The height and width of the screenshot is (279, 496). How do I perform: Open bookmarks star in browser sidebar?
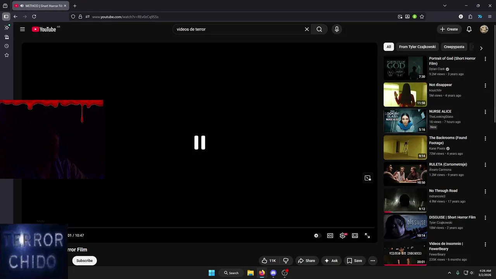tap(7, 55)
